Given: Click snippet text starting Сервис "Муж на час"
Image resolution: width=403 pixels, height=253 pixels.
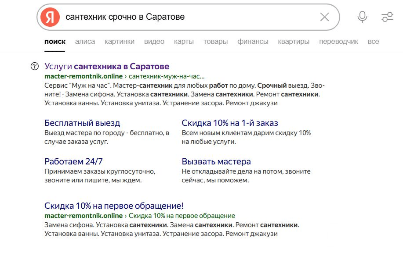Looking at the screenshot, I should (x=185, y=94).
